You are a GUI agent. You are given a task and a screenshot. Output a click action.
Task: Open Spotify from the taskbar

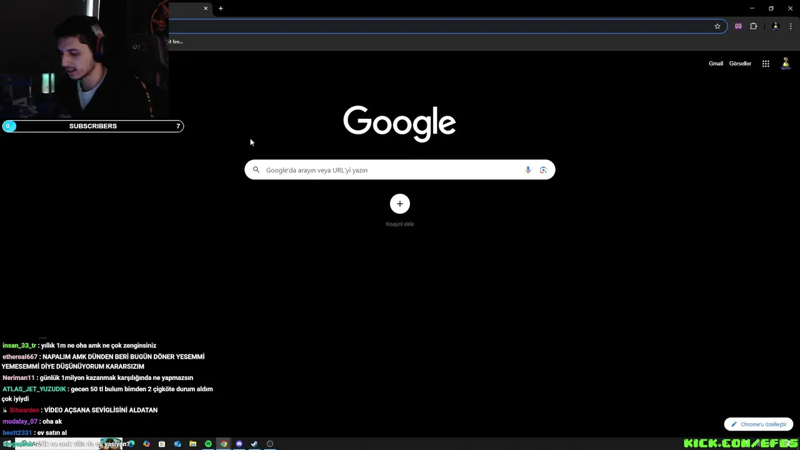208,444
